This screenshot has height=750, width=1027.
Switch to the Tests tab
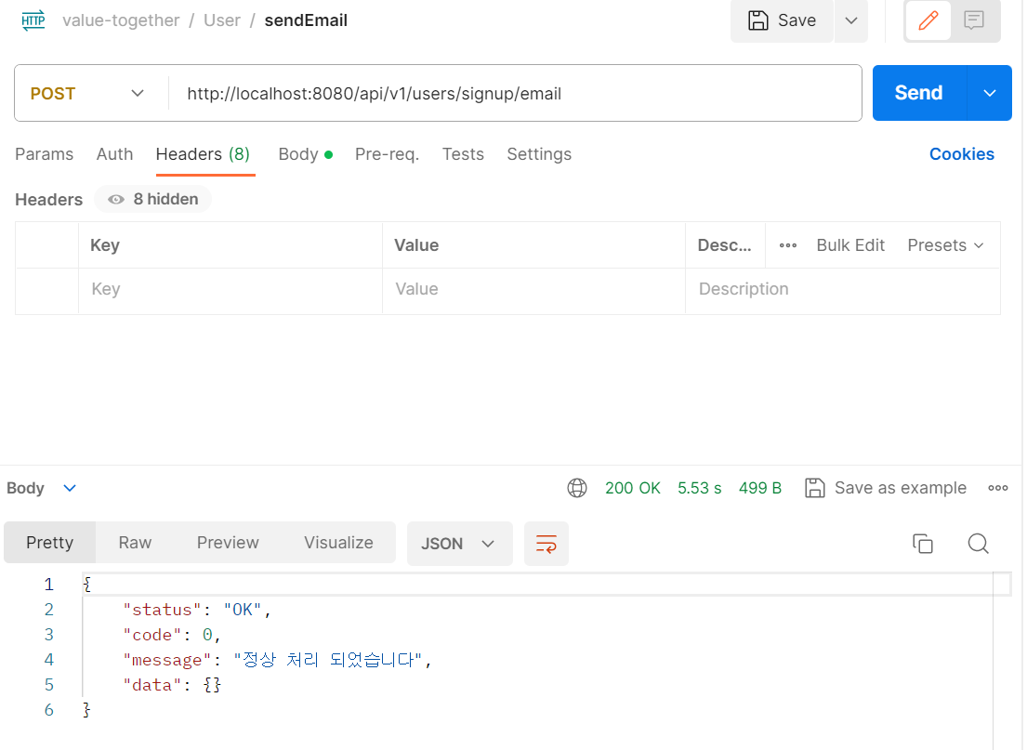tap(463, 154)
